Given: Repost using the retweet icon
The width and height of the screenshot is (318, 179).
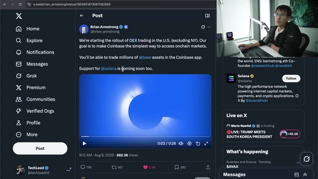Looking at the screenshot, I should (x=114, y=167).
